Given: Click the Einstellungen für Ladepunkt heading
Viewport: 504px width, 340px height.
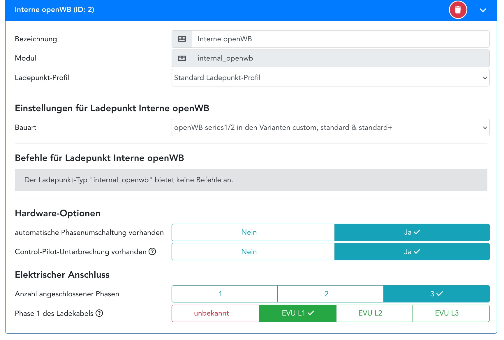Looking at the screenshot, I should click(x=112, y=108).
